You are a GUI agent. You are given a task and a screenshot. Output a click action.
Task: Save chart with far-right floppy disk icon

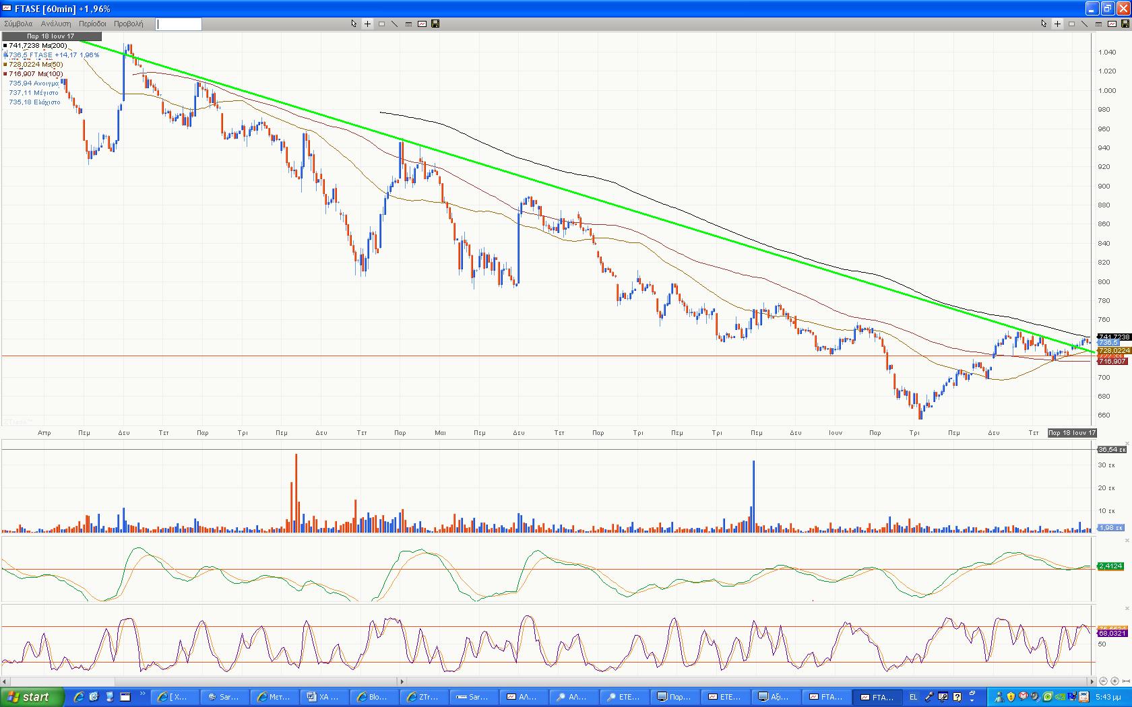click(1125, 24)
